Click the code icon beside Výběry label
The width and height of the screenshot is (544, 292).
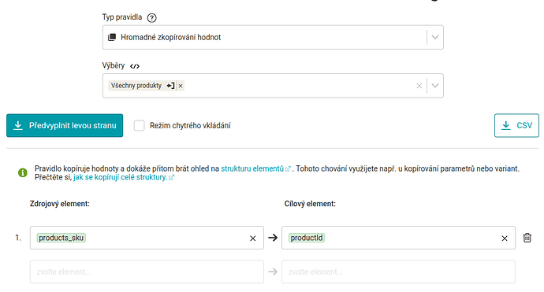pos(135,66)
